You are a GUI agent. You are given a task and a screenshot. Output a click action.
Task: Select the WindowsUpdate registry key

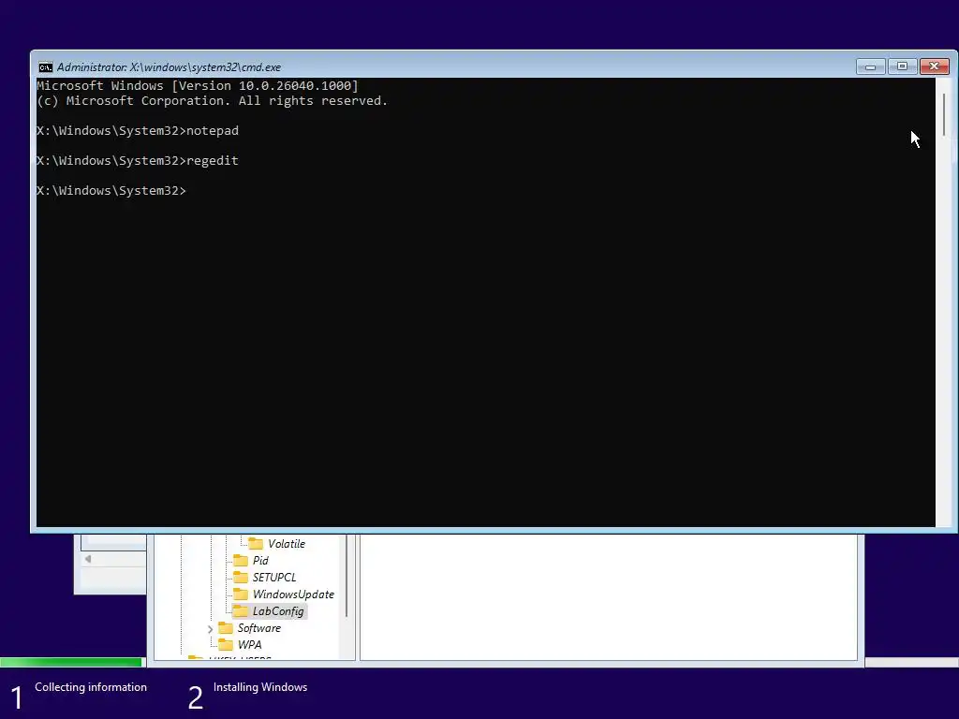(293, 594)
